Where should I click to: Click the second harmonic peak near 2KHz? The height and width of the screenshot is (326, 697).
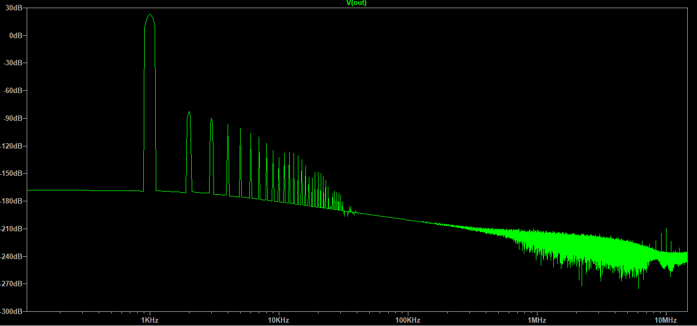pos(189,113)
